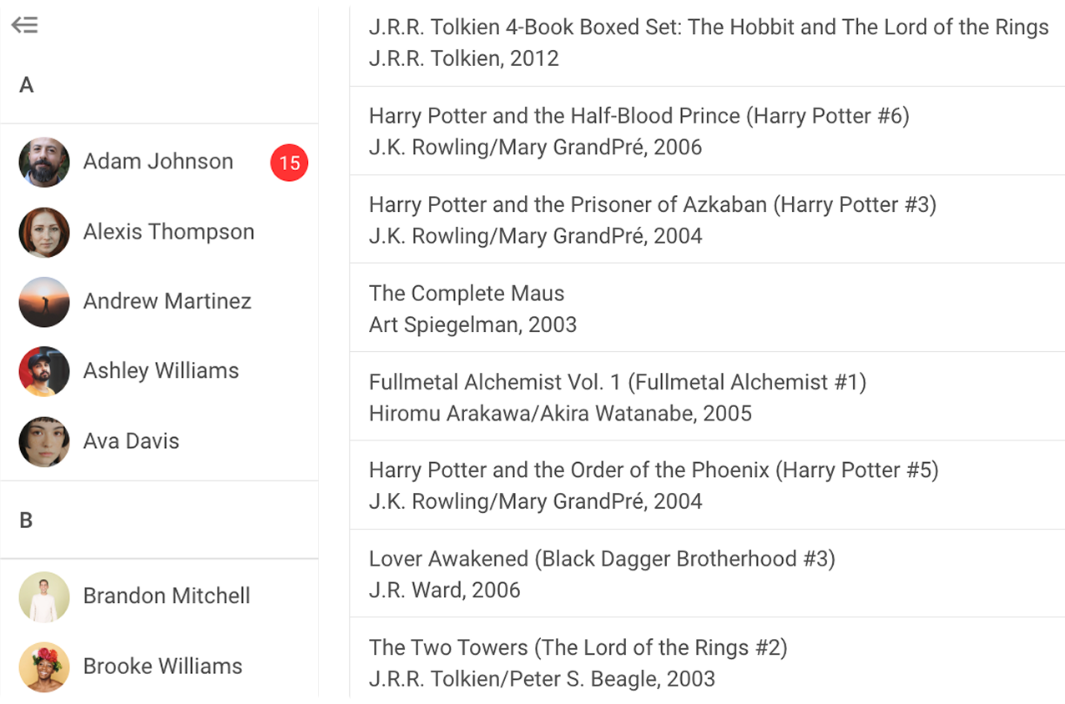Click the section header letter B

[x=26, y=520]
